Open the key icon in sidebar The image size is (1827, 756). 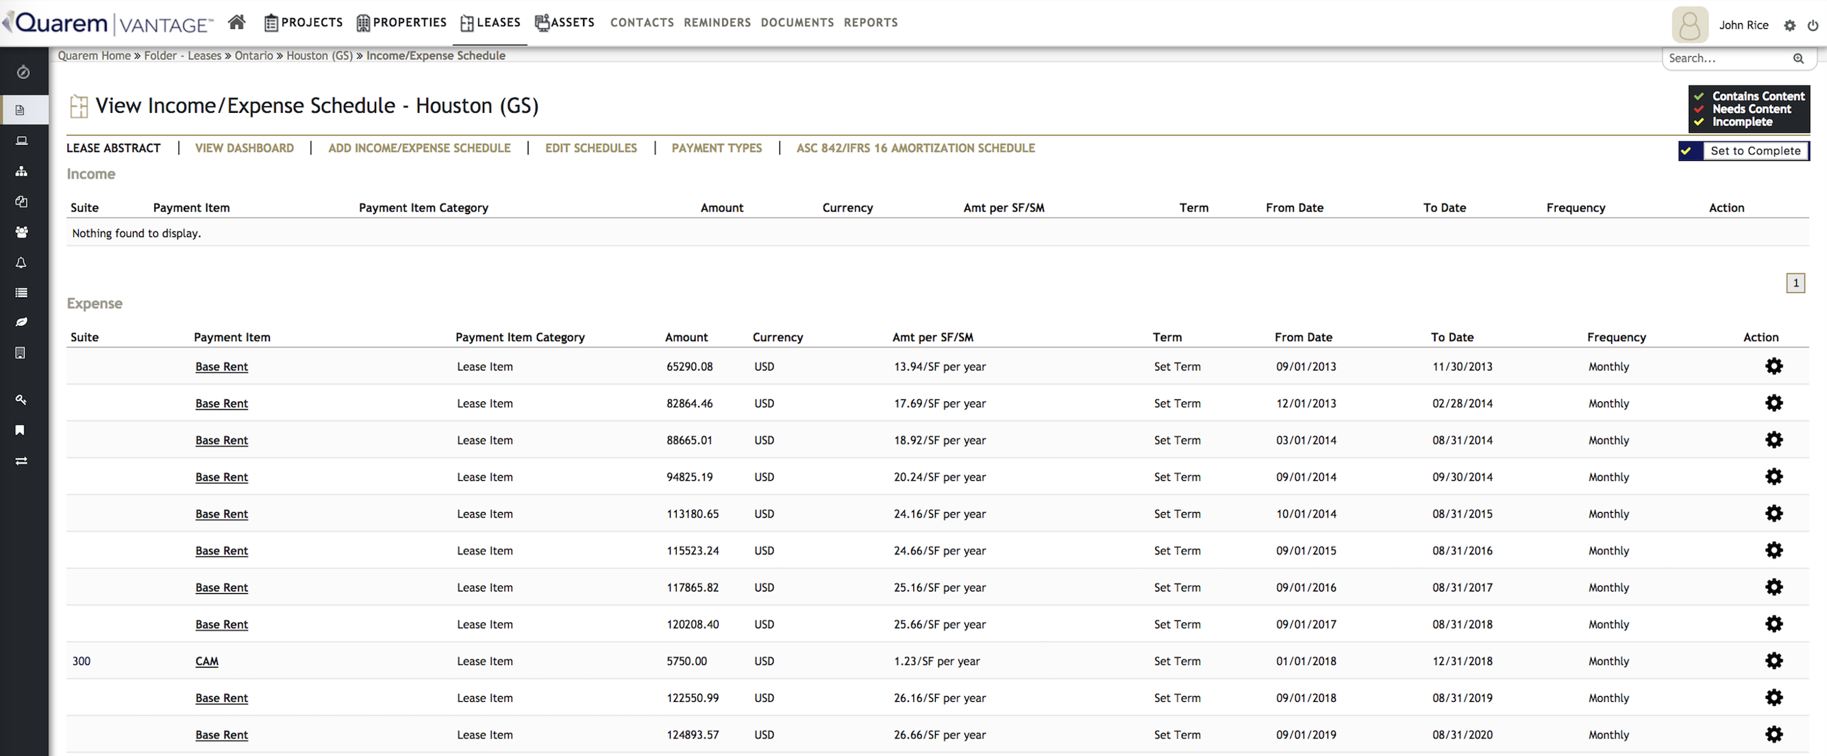pyautogui.click(x=21, y=400)
